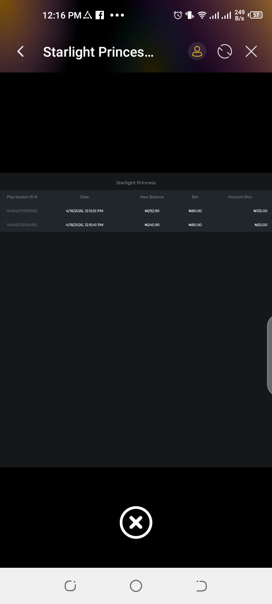The height and width of the screenshot is (604, 272).
Task: Select the Amount Won column header
Action: pyautogui.click(x=240, y=197)
